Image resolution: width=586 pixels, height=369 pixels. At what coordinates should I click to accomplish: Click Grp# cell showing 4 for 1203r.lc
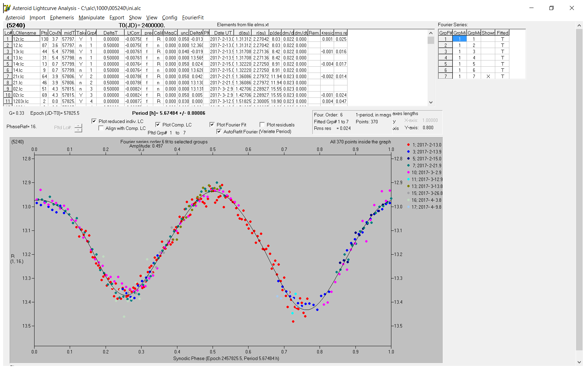[x=91, y=101]
